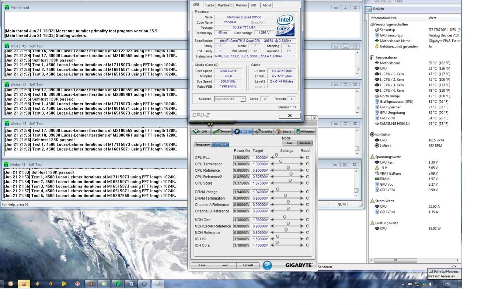Image resolution: width=488 pixels, height=305 pixels.
Task: Click MCH Core target value field
Action: pos(261,220)
